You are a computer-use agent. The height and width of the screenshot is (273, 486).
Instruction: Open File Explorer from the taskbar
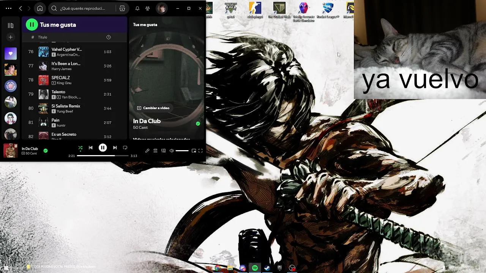point(230,268)
